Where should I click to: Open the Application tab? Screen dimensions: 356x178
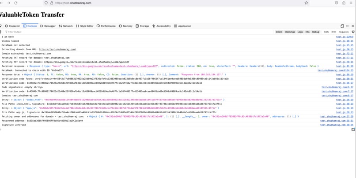pyautogui.click(x=182, y=26)
